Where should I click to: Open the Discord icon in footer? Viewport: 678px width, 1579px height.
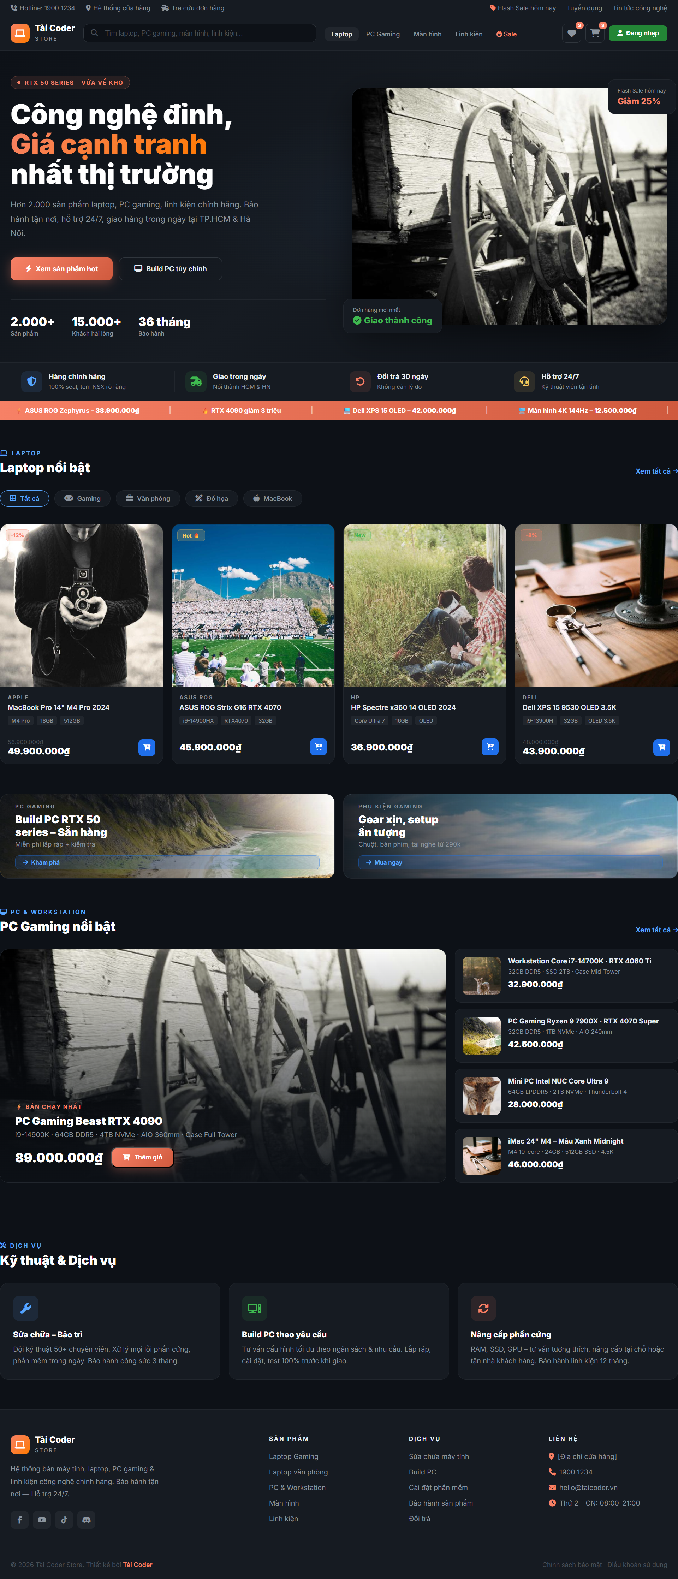(x=87, y=1520)
